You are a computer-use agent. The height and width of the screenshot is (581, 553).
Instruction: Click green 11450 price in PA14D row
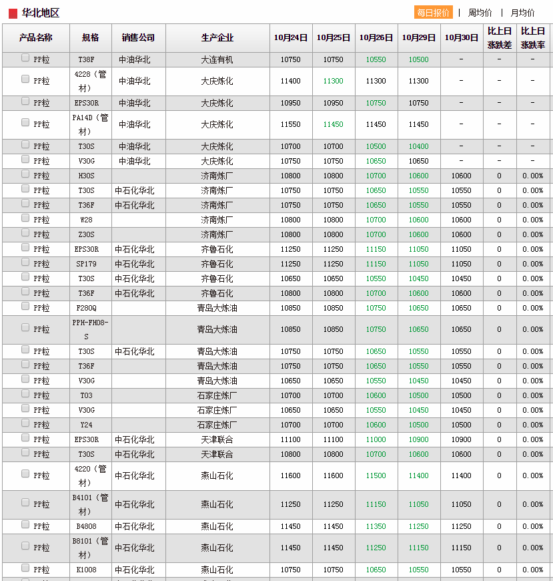[333, 124]
